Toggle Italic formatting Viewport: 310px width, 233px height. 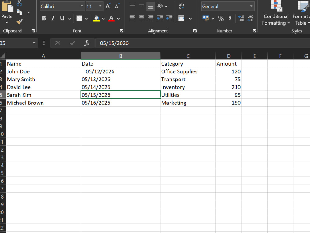point(53,18)
